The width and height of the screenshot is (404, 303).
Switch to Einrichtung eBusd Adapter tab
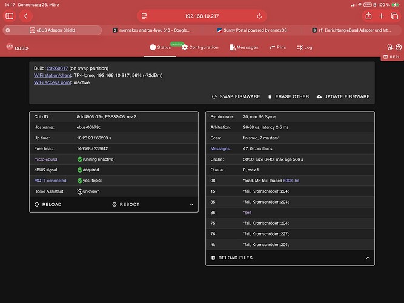coord(352,30)
